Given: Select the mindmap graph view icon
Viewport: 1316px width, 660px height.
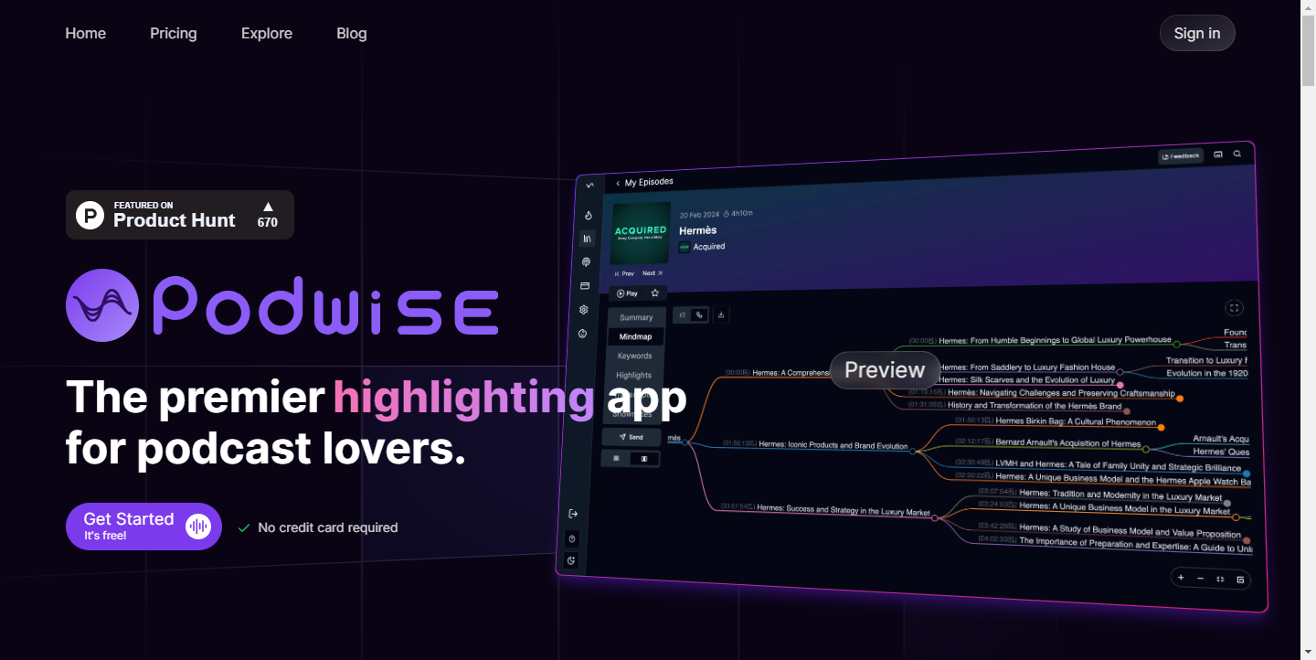Looking at the screenshot, I should click(x=699, y=314).
